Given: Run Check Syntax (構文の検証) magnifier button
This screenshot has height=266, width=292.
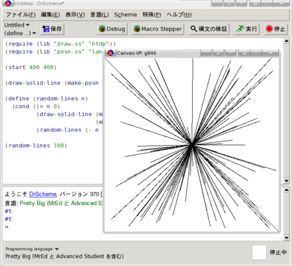Looking at the screenshot, I should [x=209, y=29].
